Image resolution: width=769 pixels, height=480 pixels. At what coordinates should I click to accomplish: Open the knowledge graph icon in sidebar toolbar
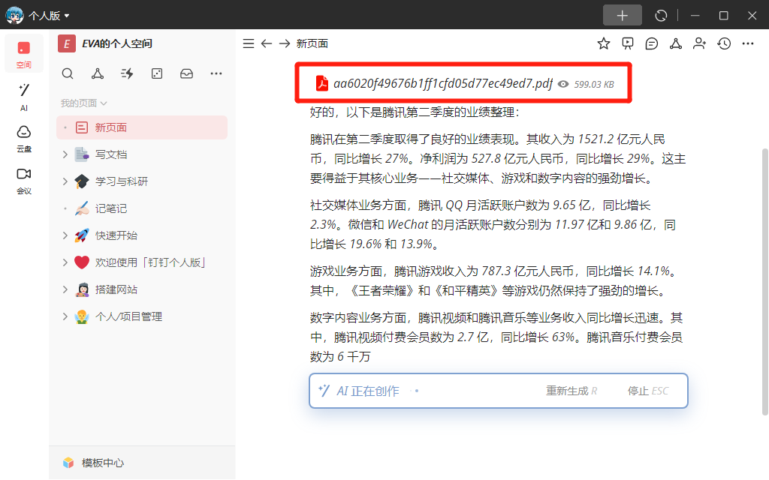pyautogui.click(x=98, y=73)
